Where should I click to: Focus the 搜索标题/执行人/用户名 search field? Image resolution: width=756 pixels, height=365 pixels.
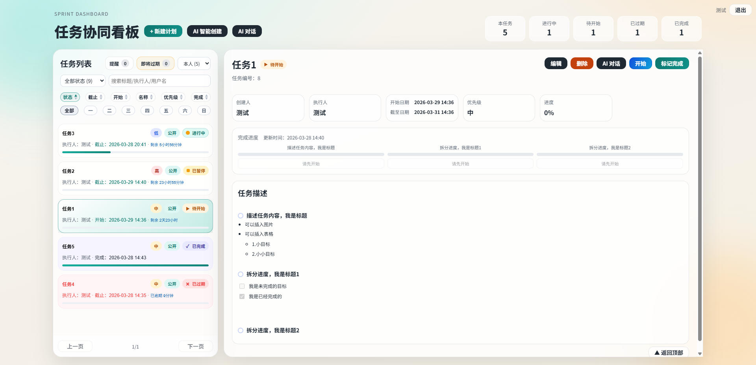pyautogui.click(x=159, y=81)
